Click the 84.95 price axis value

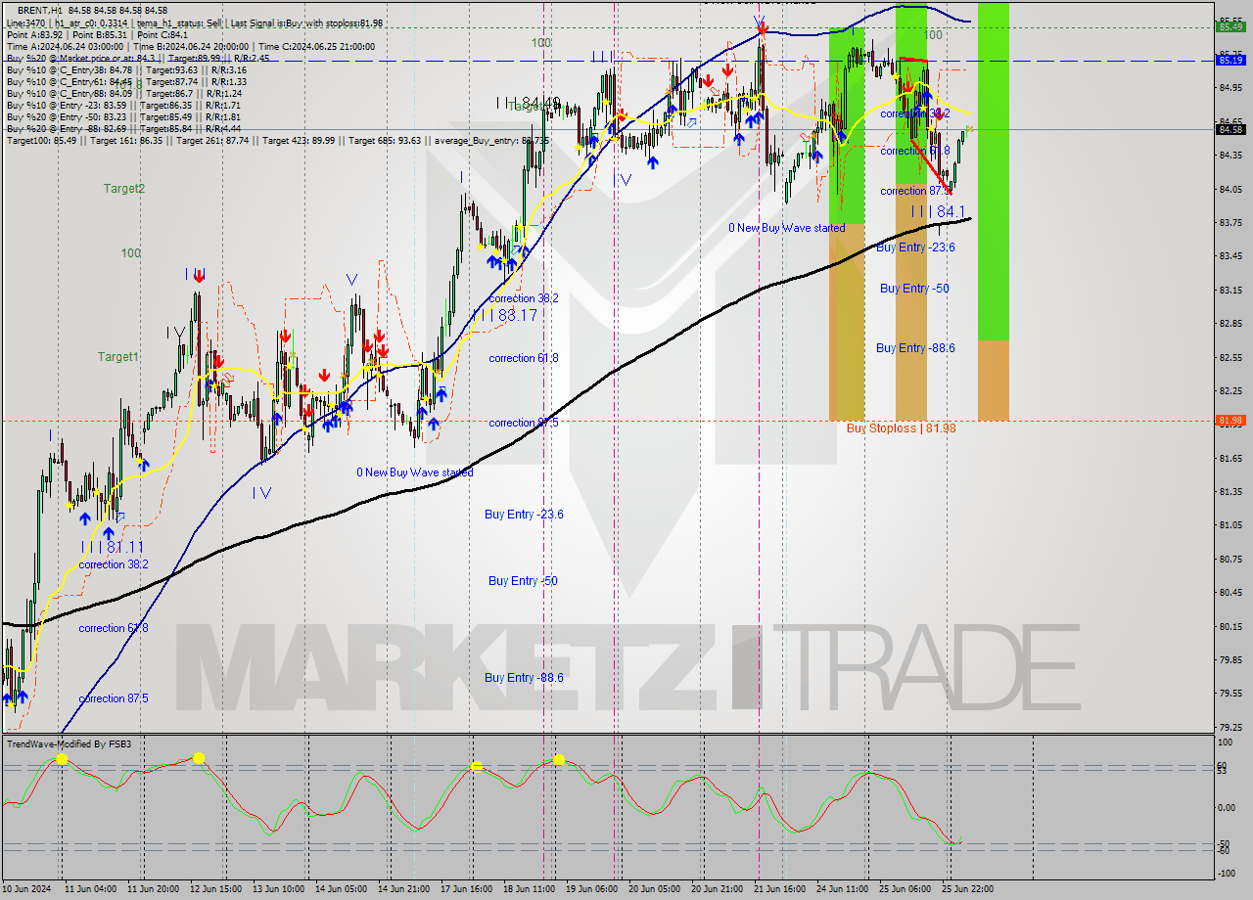1230,88
